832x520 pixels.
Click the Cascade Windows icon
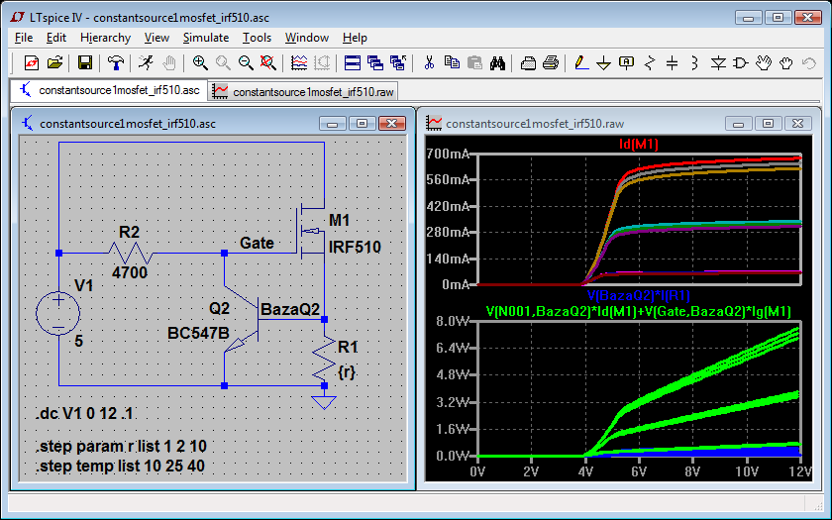(375, 63)
